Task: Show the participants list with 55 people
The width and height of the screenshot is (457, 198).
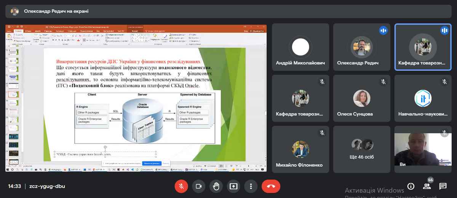Action: coord(427,186)
